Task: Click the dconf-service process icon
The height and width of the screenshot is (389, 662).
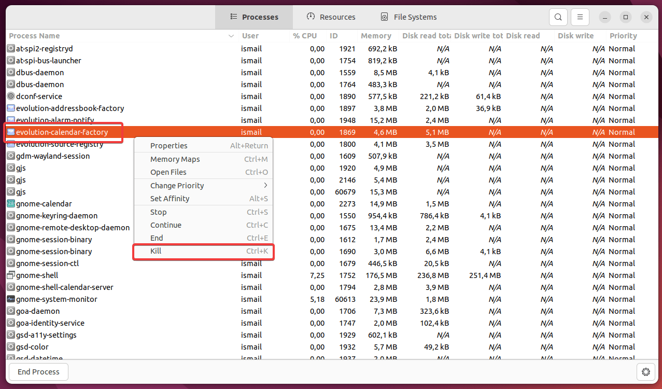Action: 11,96
